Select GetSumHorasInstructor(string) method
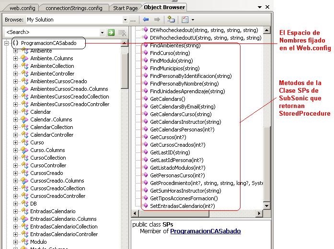 [185, 191]
